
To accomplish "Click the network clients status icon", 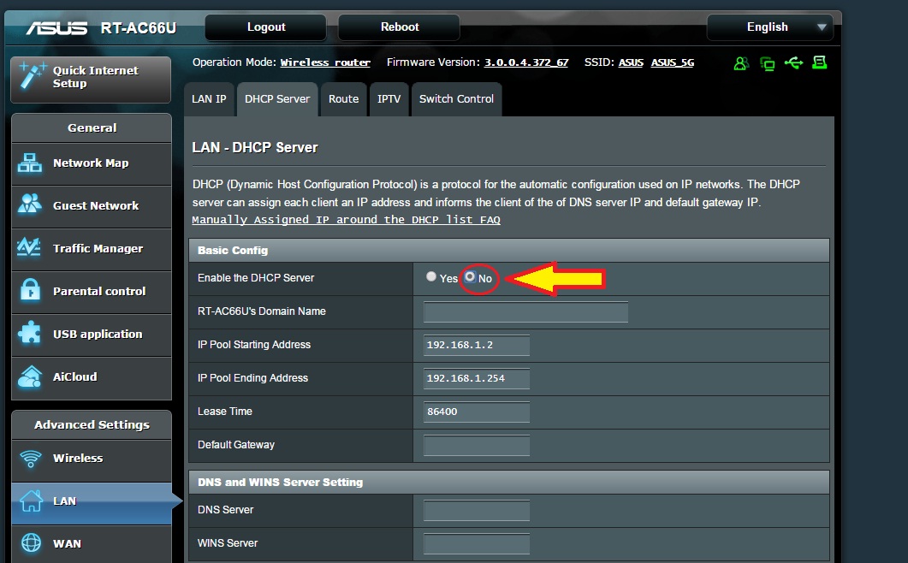I will point(767,63).
